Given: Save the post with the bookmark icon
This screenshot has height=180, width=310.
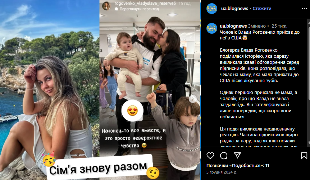Looking at the screenshot, I should coord(304,156).
